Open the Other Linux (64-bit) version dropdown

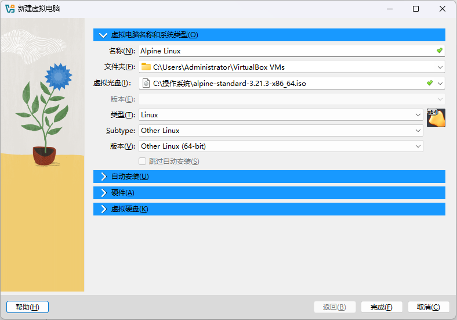[x=281, y=146]
